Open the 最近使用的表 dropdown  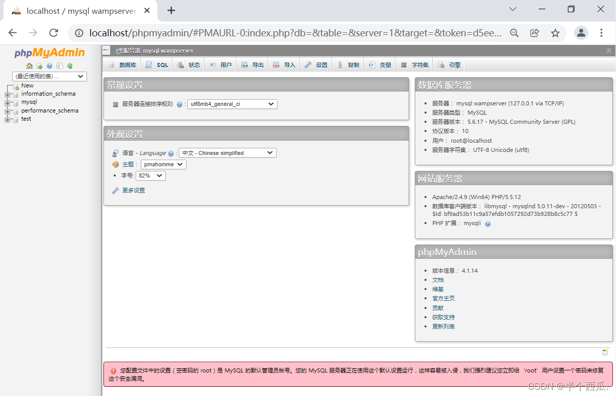coord(50,76)
